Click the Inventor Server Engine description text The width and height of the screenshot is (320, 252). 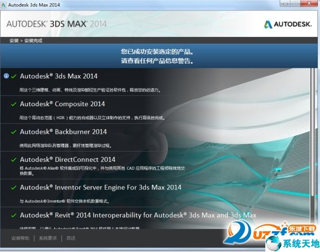(65, 201)
